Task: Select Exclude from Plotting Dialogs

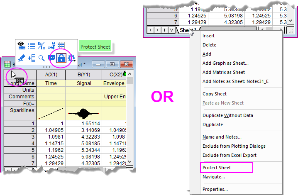Action: click(234, 146)
